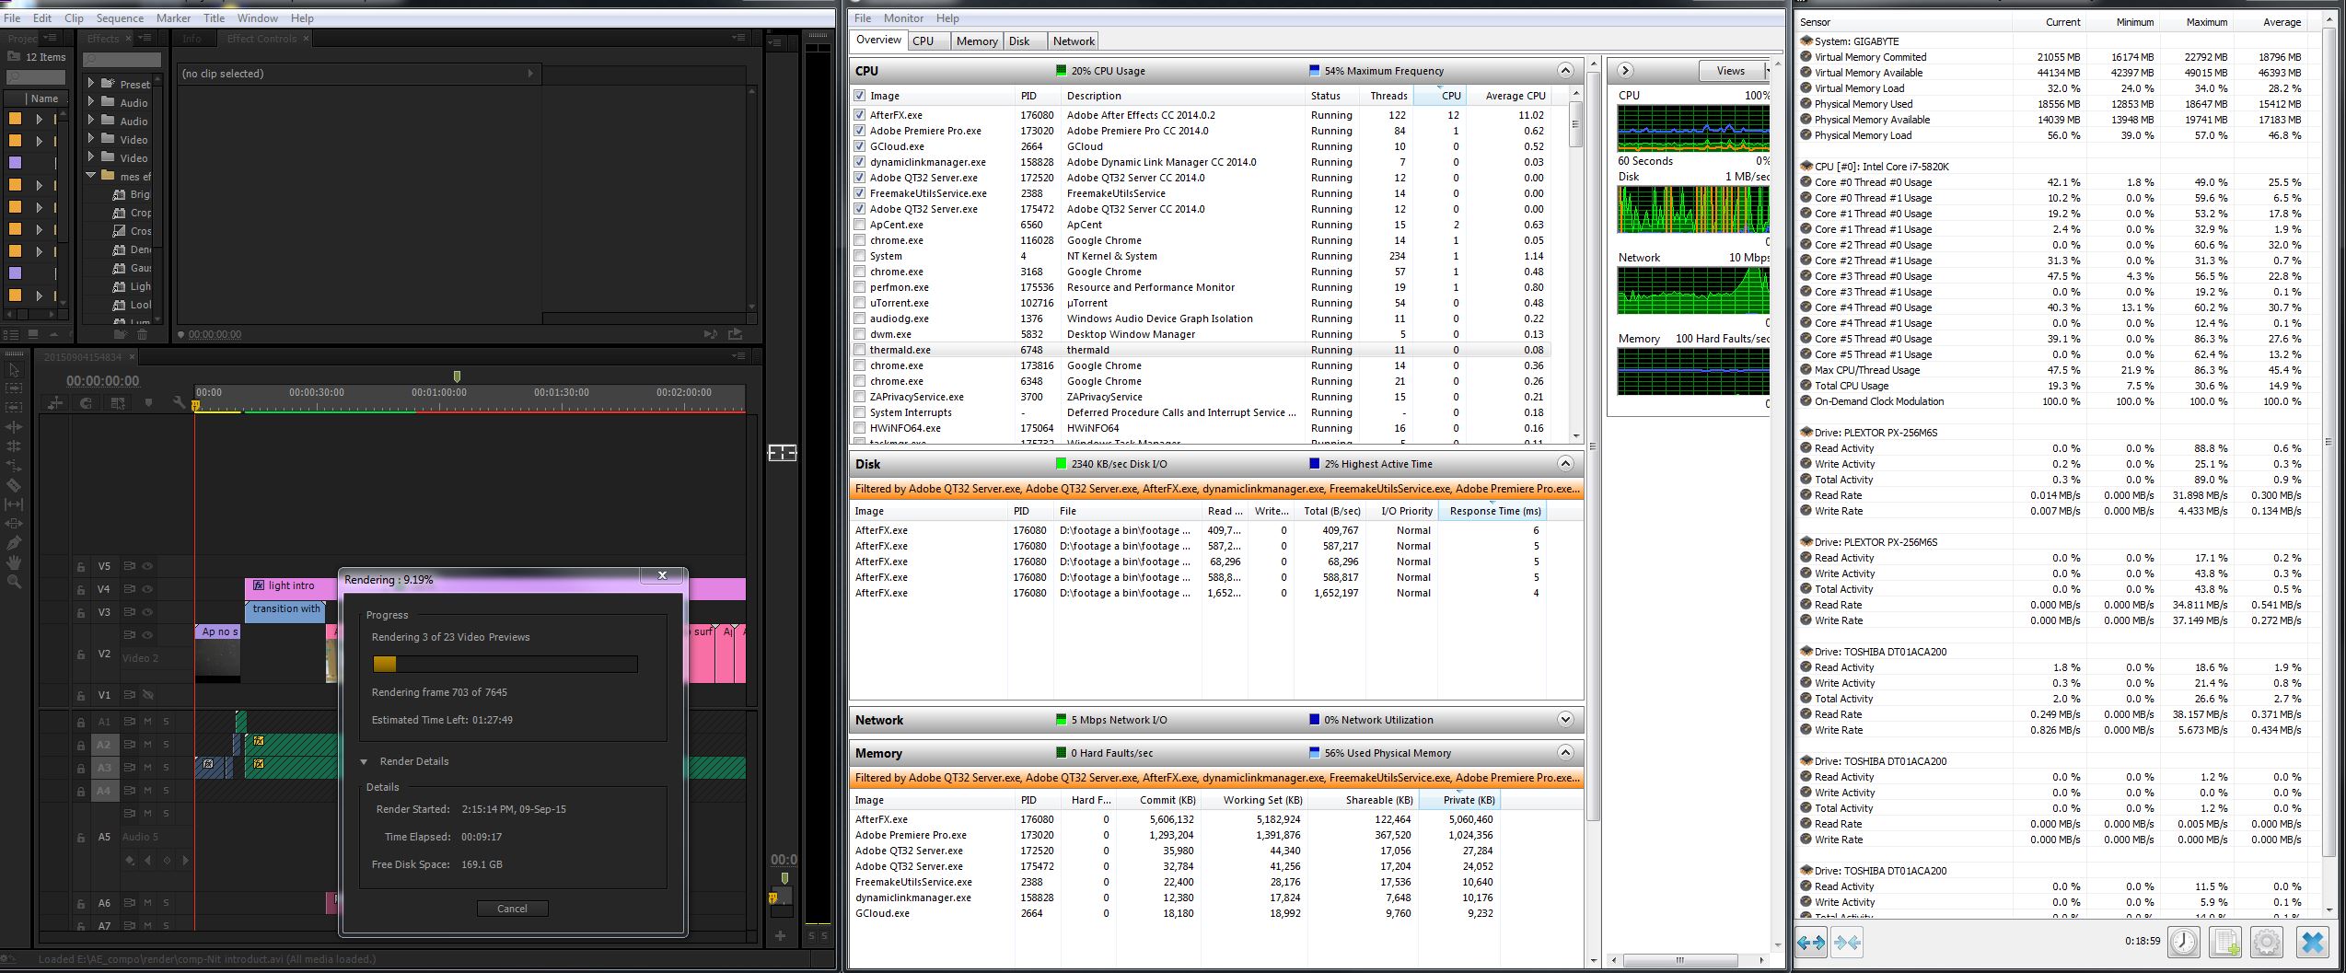Screen dimensions: 2346x973
Task: Toggle V5 track eye visibility
Action: coord(147,566)
